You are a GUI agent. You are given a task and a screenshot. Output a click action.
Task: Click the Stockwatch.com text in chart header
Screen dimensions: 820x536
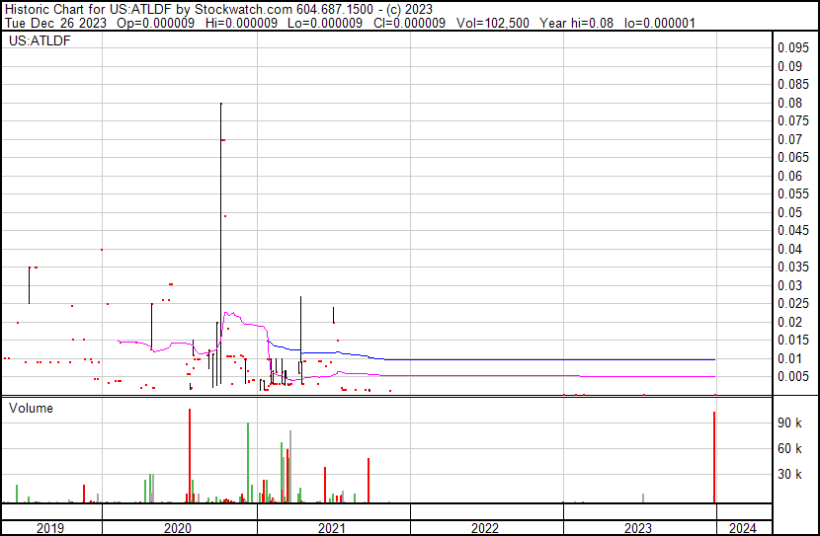click(x=234, y=8)
